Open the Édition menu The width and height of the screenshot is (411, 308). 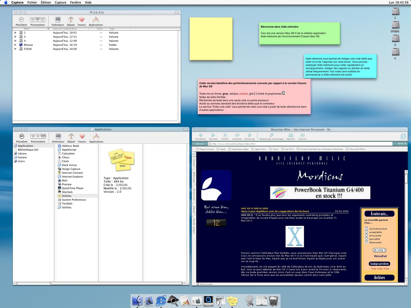46,2
